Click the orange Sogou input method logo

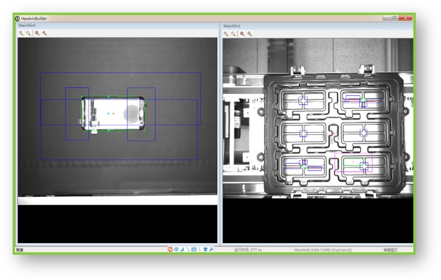point(170,249)
